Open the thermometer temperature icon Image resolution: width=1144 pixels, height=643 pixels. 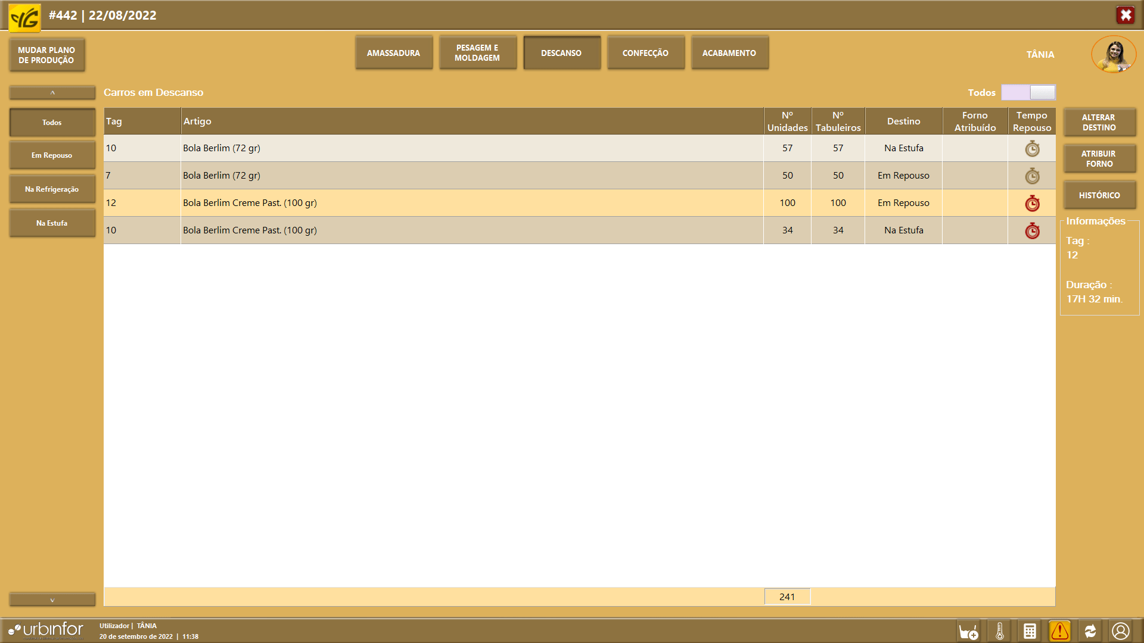pos(1000,631)
